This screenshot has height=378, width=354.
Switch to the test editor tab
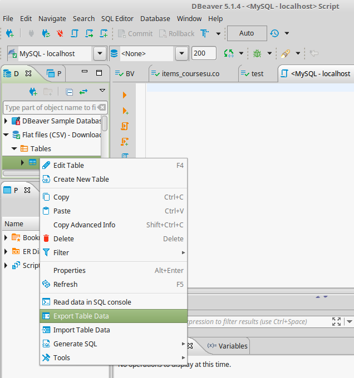click(x=257, y=73)
